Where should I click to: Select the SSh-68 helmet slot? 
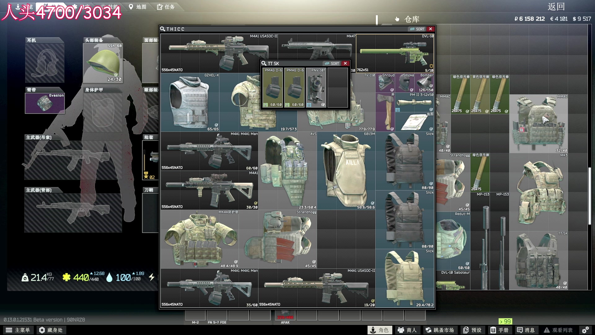pos(103,63)
